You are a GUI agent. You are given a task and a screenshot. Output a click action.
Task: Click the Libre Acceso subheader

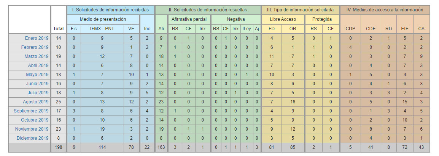[283, 19]
